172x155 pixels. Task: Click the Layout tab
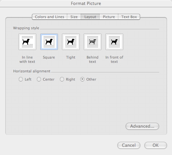pos(90,17)
